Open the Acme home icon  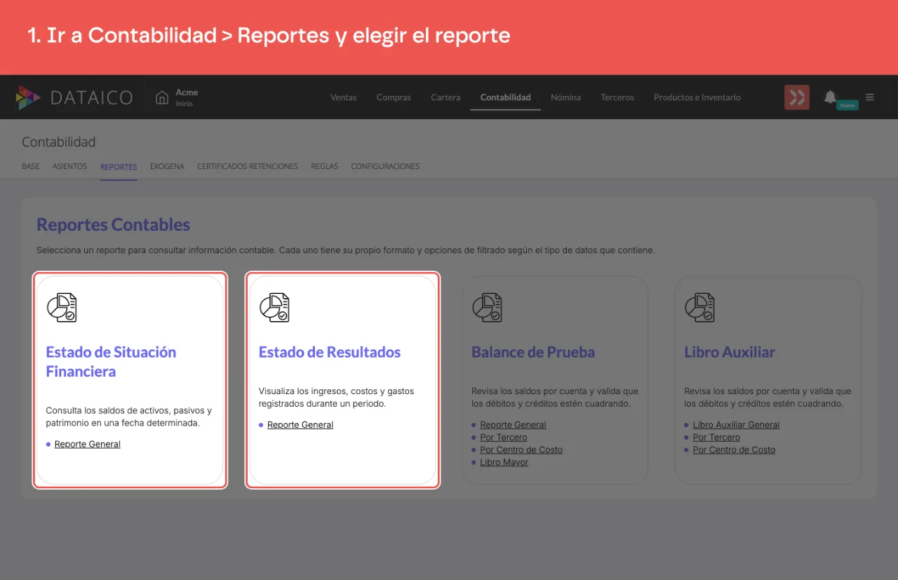pyautogui.click(x=162, y=97)
